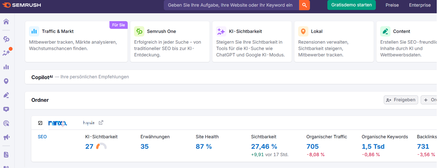
Task: Click Erwähnungen value 35
Action: pos(145,147)
